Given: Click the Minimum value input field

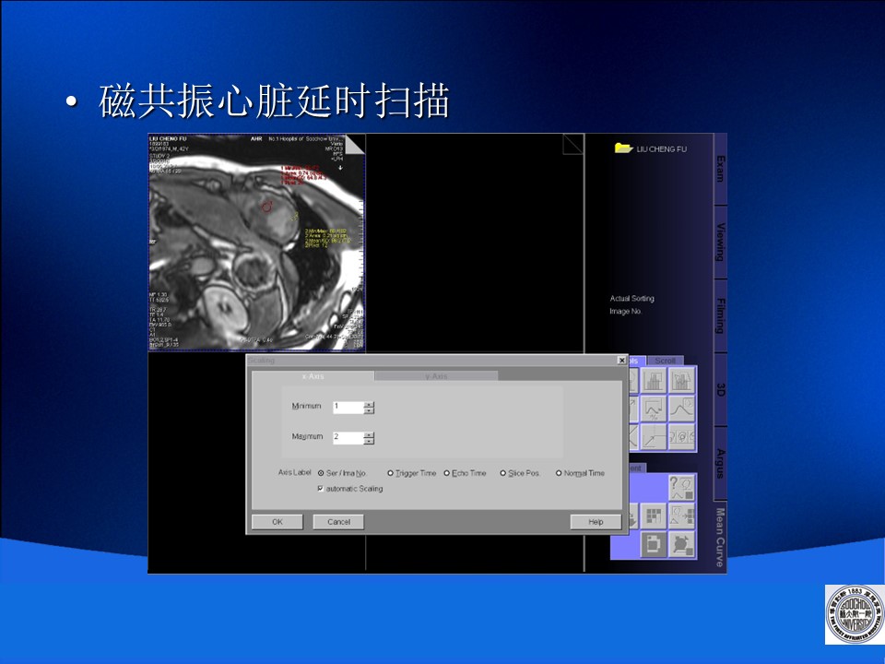Looking at the screenshot, I should (x=348, y=407).
